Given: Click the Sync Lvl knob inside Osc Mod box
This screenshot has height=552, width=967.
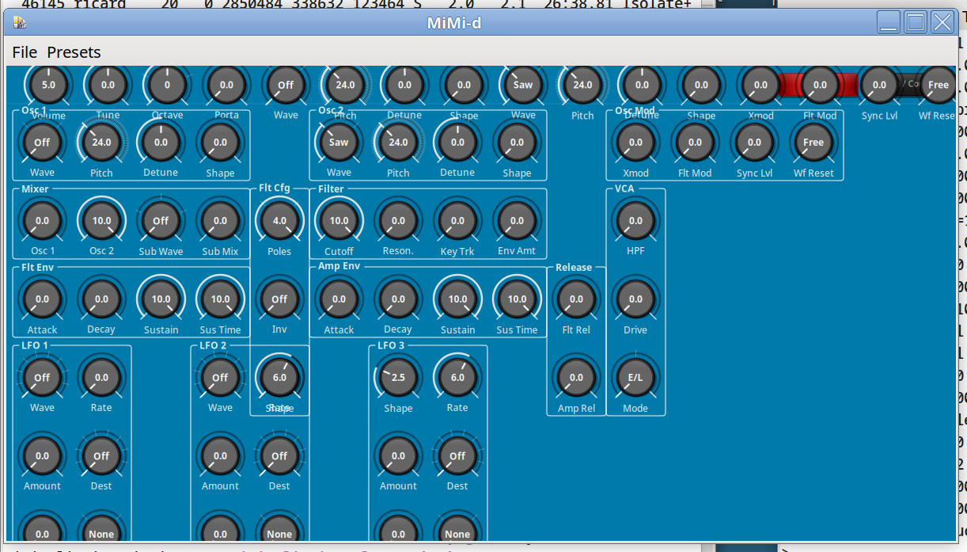Looking at the screenshot, I should (754, 143).
